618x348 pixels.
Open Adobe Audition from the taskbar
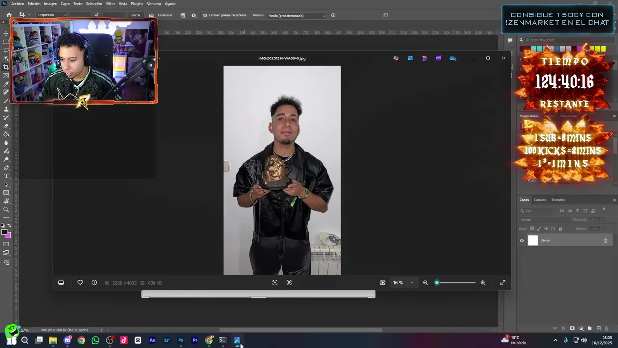point(152,340)
